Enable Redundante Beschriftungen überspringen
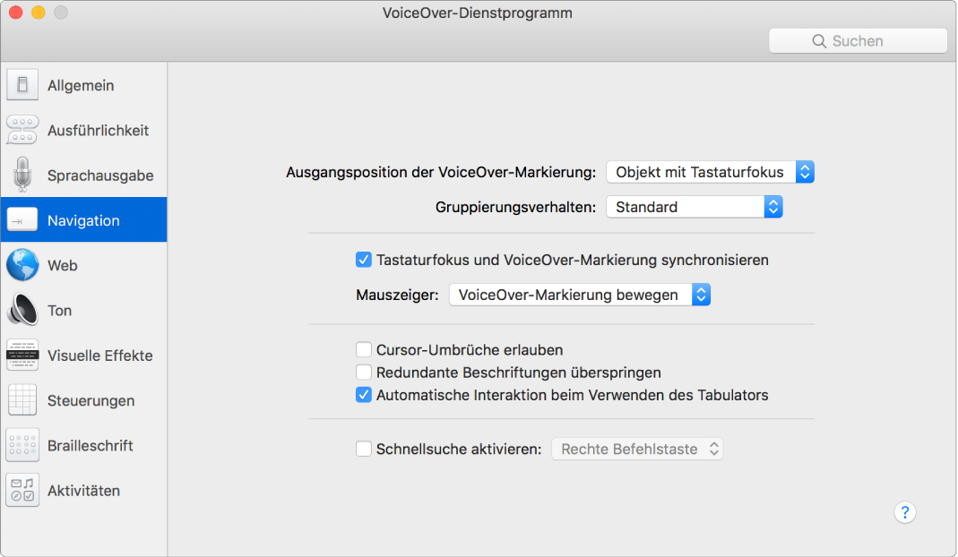This screenshot has height=557, width=958. pos(363,372)
